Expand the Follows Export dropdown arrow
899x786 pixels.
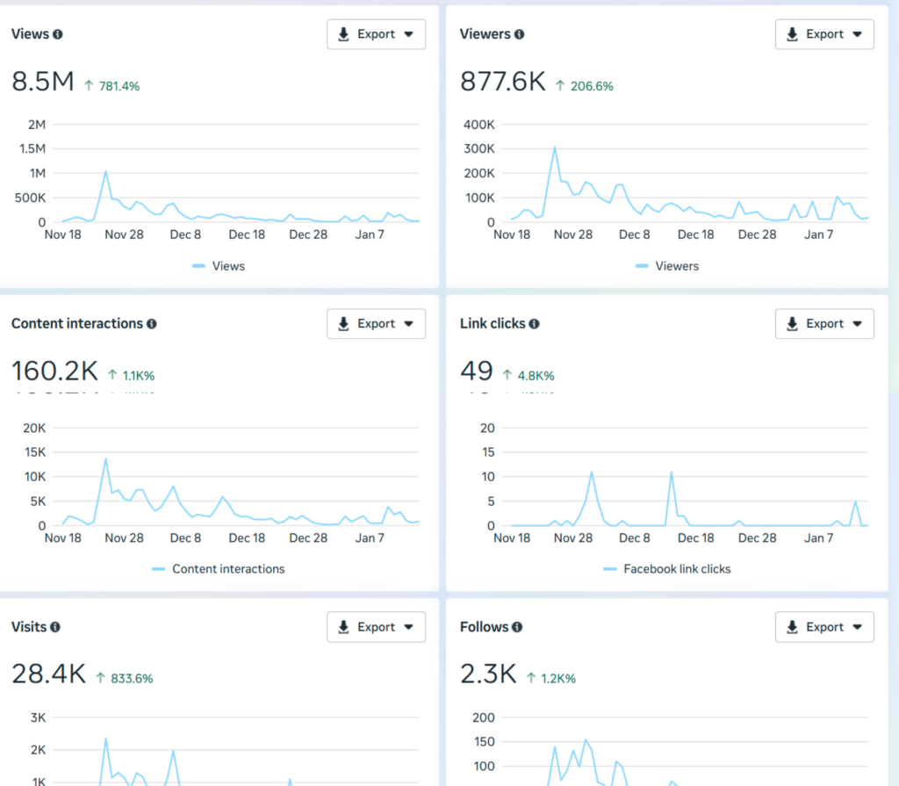[857, 627]
